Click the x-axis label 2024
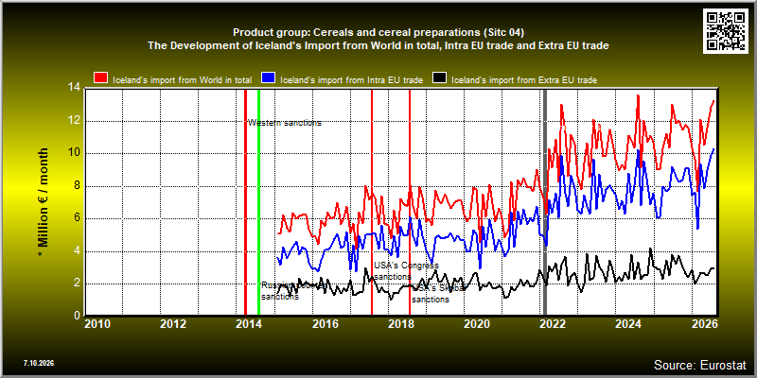 click(627, 323)
